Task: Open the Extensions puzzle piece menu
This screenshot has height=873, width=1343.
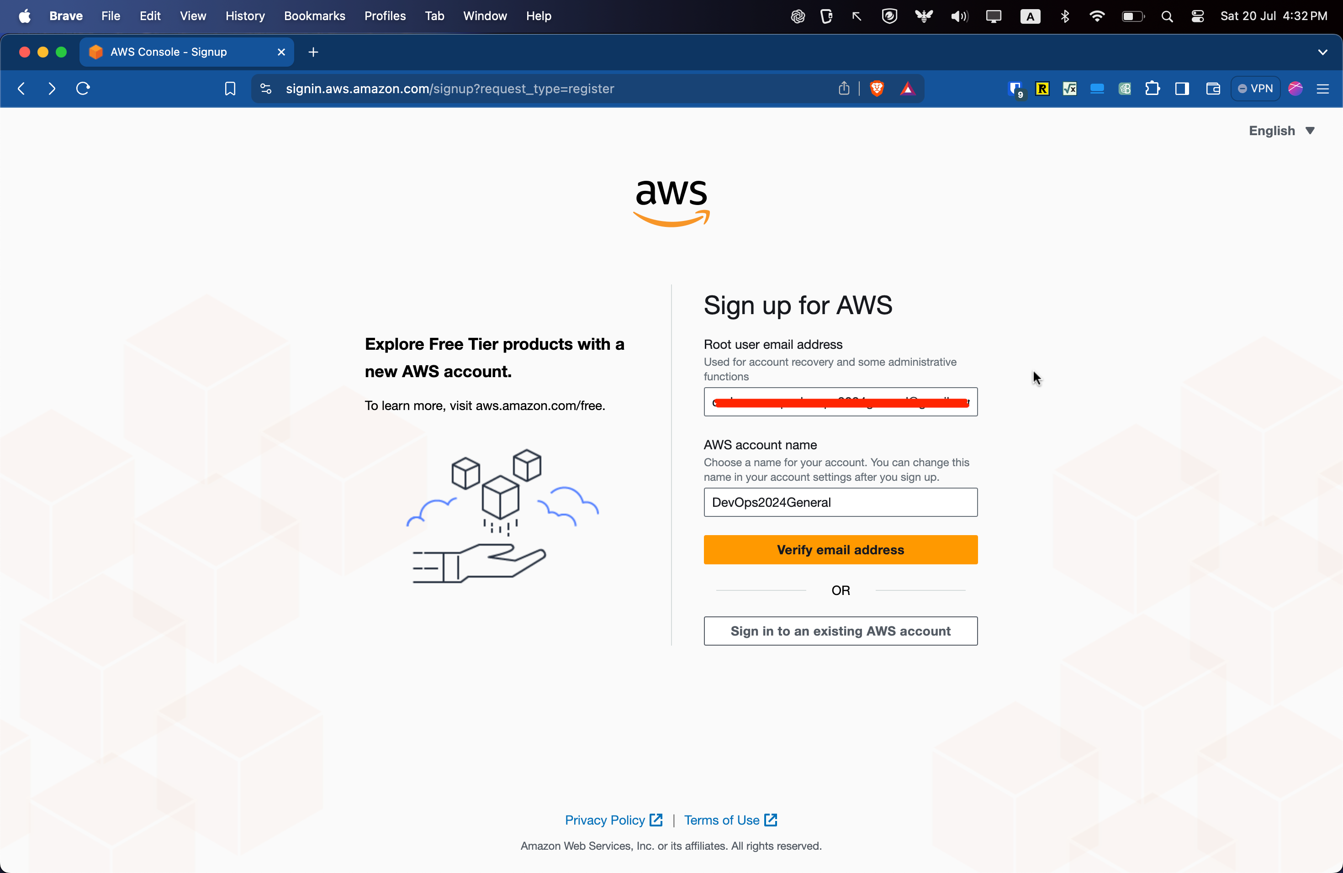Action: [x=1152, y=89]
